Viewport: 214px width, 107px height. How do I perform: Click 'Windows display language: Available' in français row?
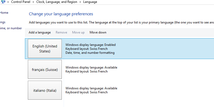point(91,67)
